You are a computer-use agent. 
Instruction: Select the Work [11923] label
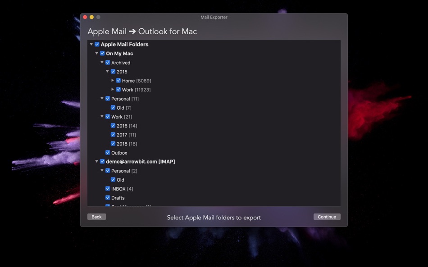[136, 89]
